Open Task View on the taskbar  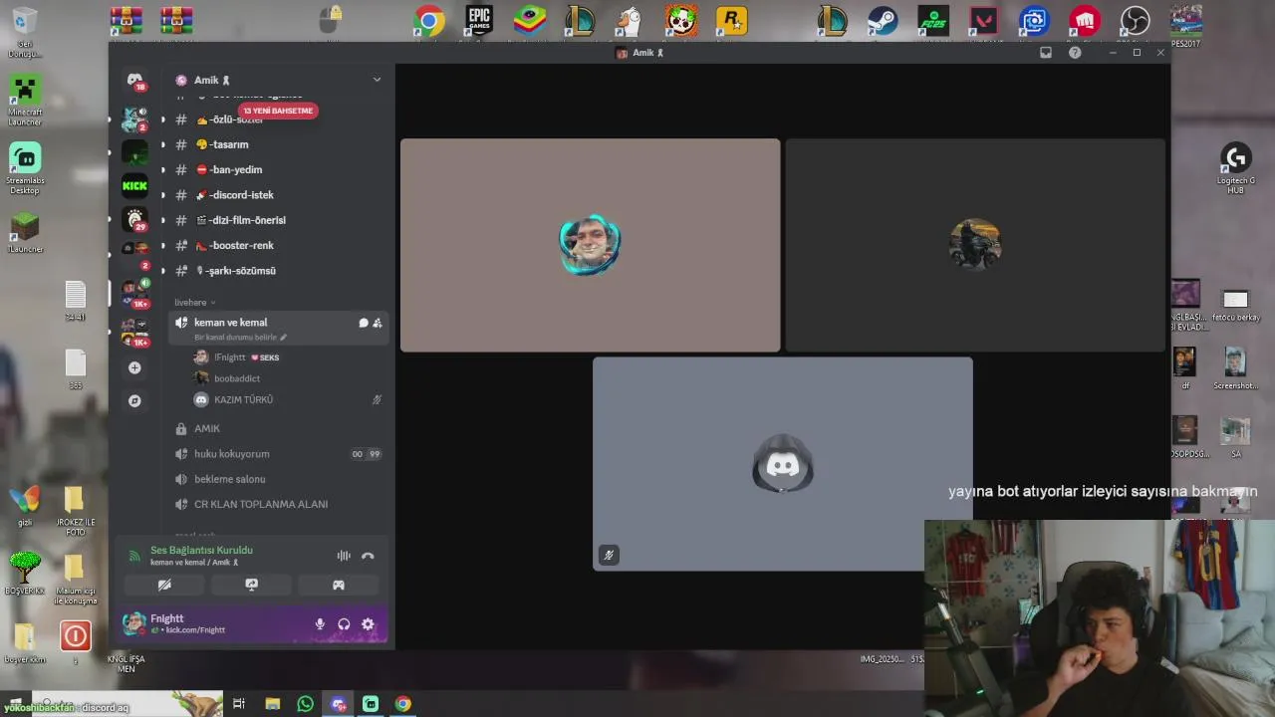point(239,704)
